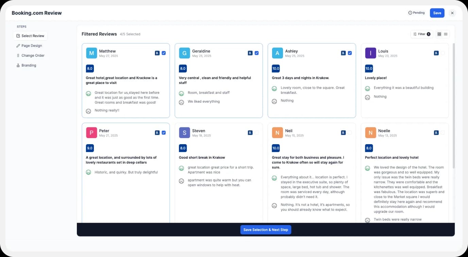Enable Steven's review checkbox
Viewport: 468px width, 257px height.
(x=257, y=133)
